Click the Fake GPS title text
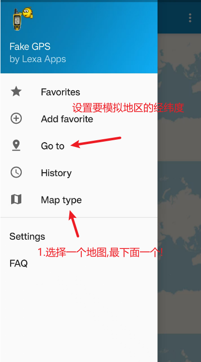201x362 pixels. click(30, 47)
